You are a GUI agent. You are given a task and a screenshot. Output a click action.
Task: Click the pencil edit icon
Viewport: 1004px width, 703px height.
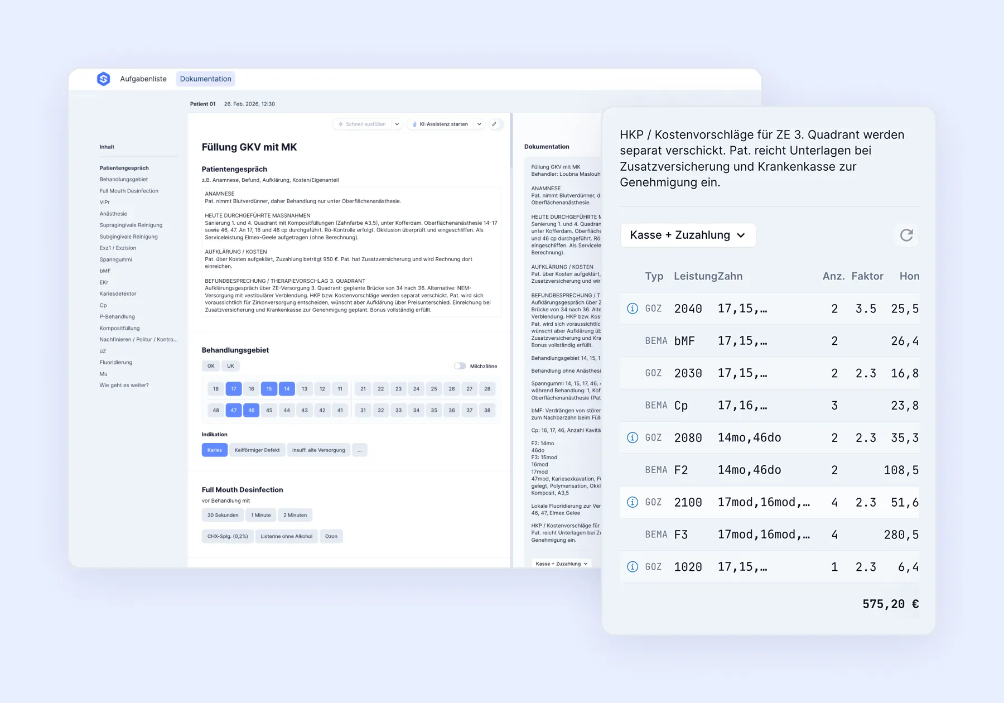tap(494, 124)
